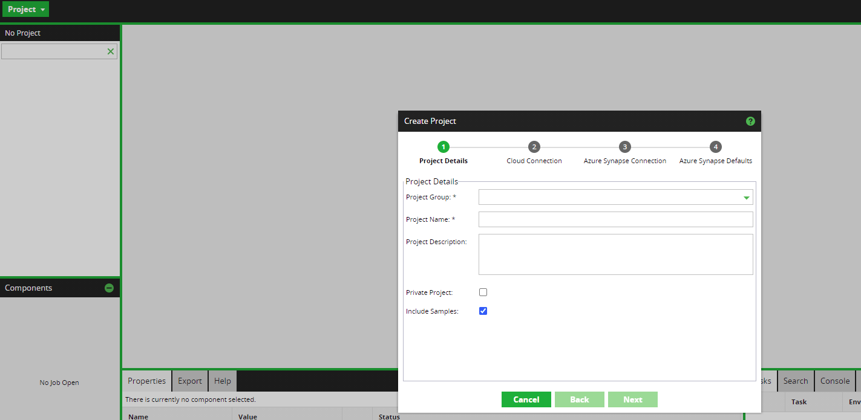Image resolution: width=861 pixels, height=420 pixels.
Task: Switch to the Properties tab
Action: click(146, 381)
